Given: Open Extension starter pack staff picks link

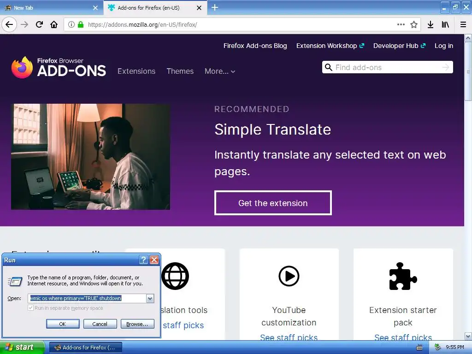Looking at the screenshot, I should pyautogui.click(x=403, y=337).
